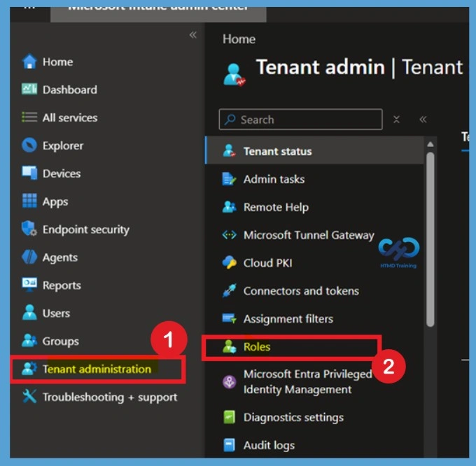
Task: Click in the Tenant admin Search box
Action: (300, 120)
